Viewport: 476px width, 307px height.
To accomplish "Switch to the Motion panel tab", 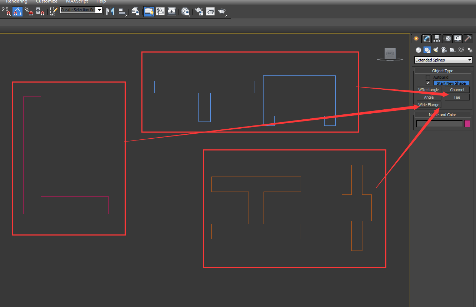I will point(447,39).
